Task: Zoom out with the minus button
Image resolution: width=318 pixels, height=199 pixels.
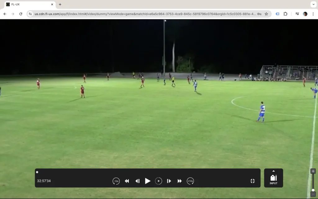Action: pyautogui.click(x=313, y=195)
